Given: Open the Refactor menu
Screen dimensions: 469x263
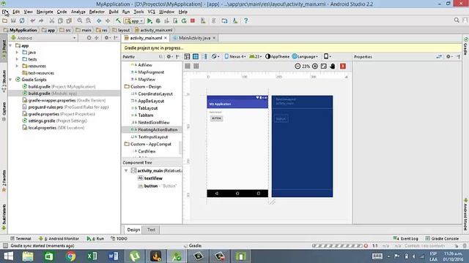Looking at the screenshot, I should click(97, 12).
